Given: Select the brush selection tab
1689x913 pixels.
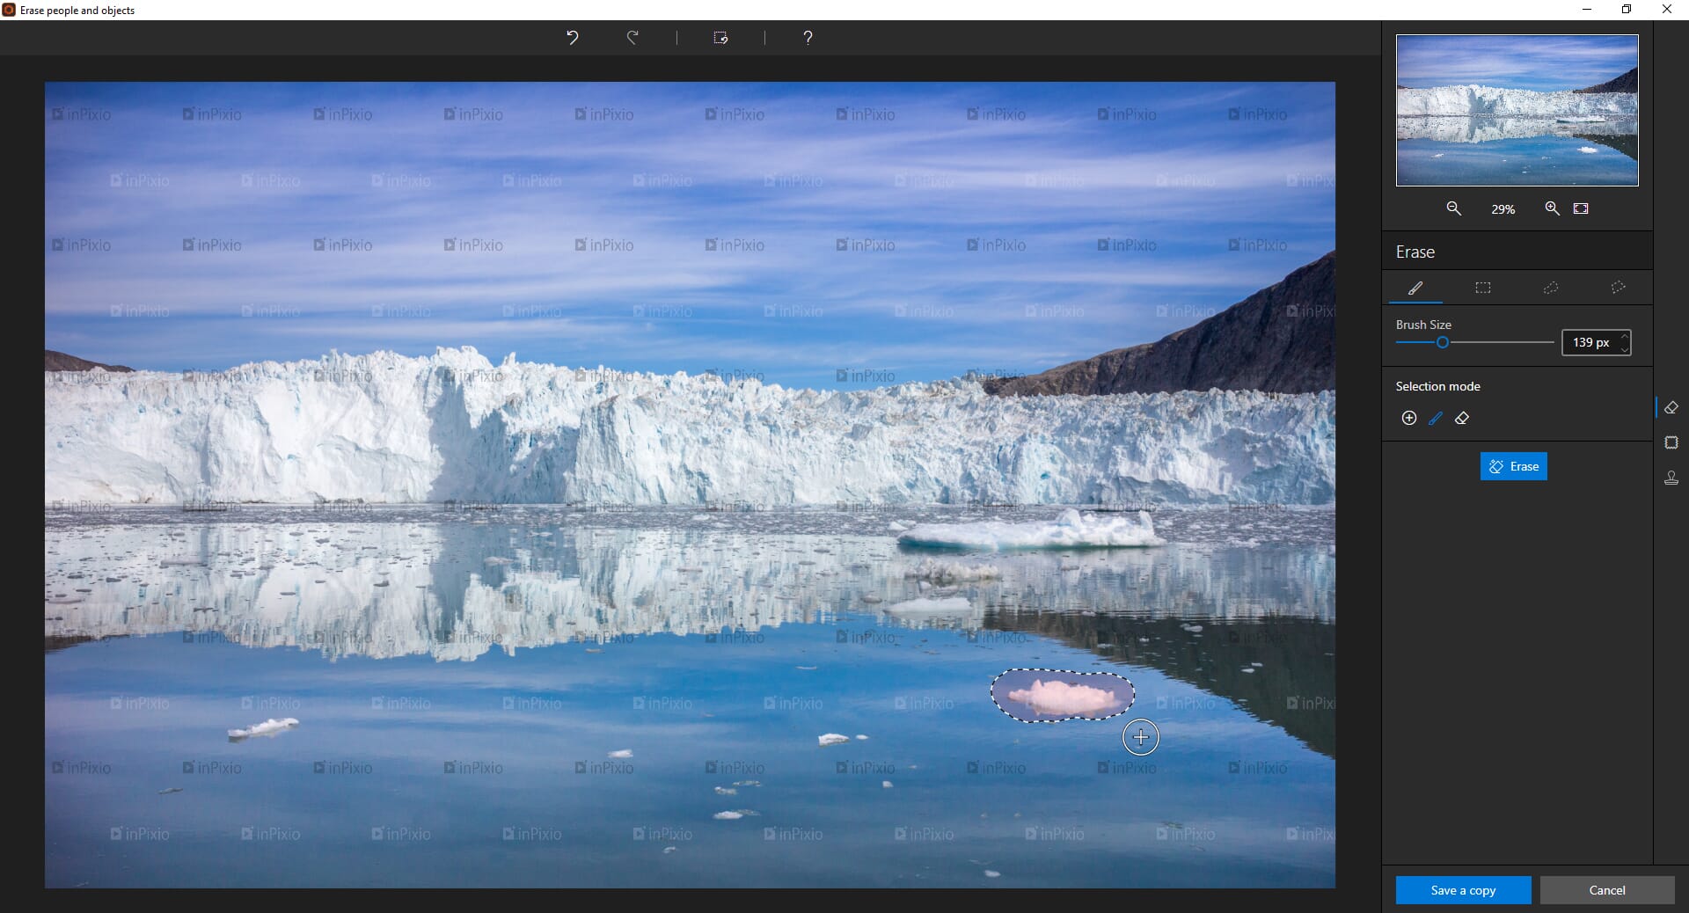Looking at the screenshot, I should pos(1415,288).
